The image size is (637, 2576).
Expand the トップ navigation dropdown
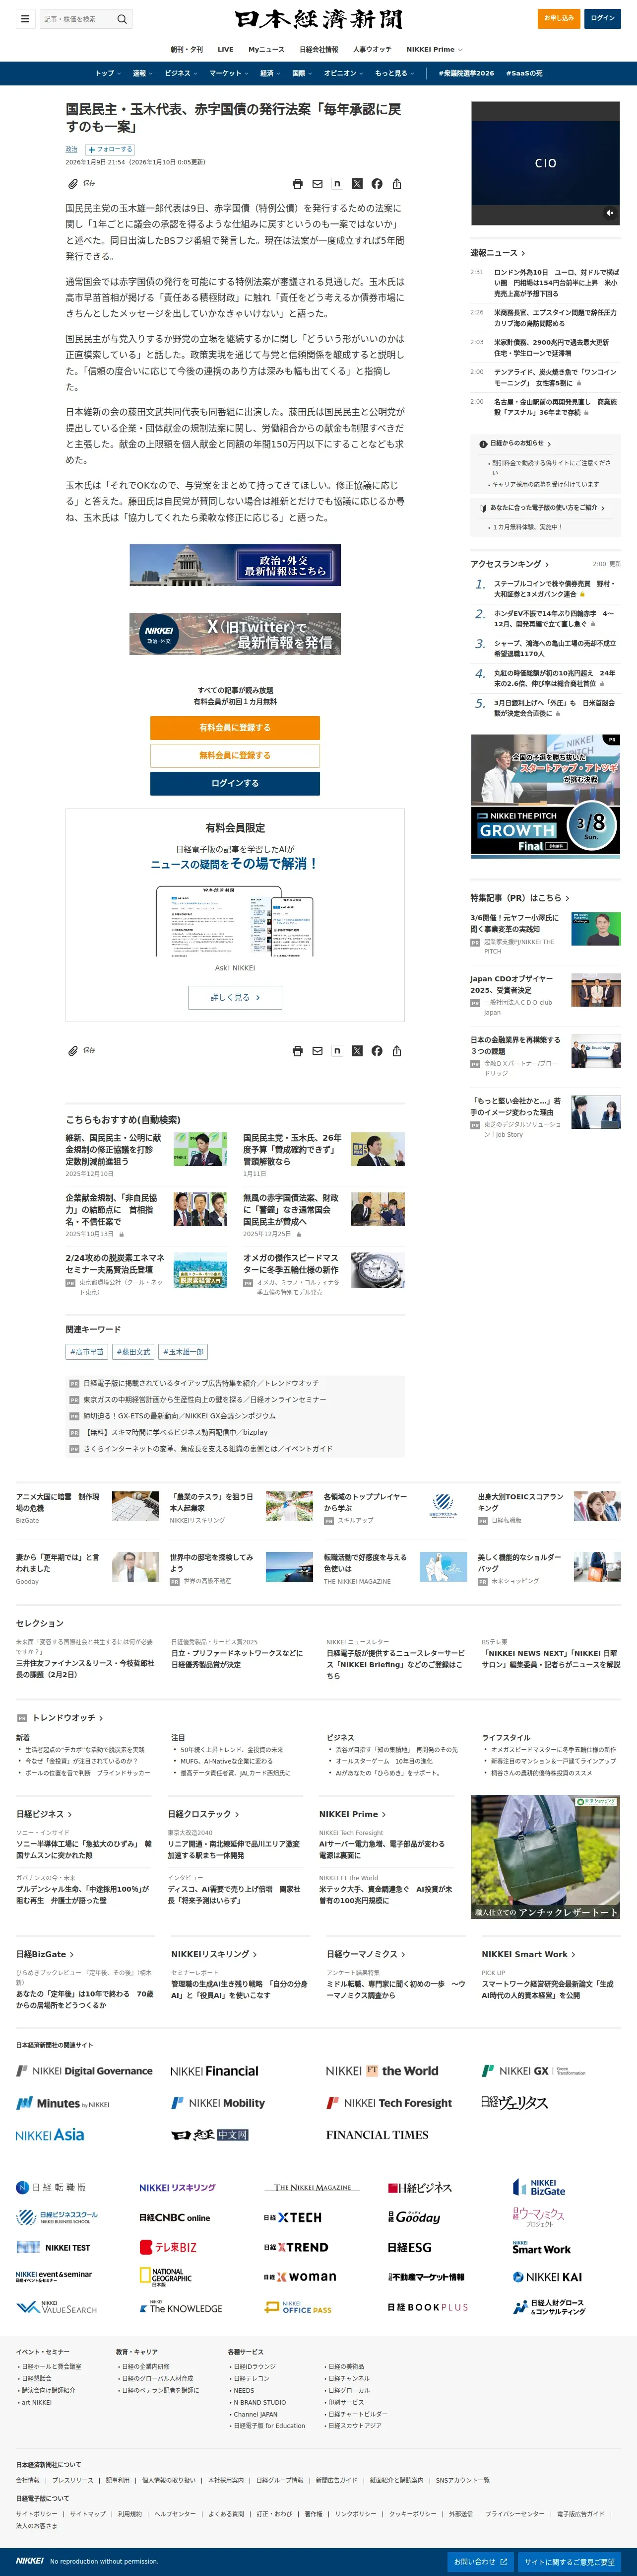pyautogui.click(x=108, y=73)
